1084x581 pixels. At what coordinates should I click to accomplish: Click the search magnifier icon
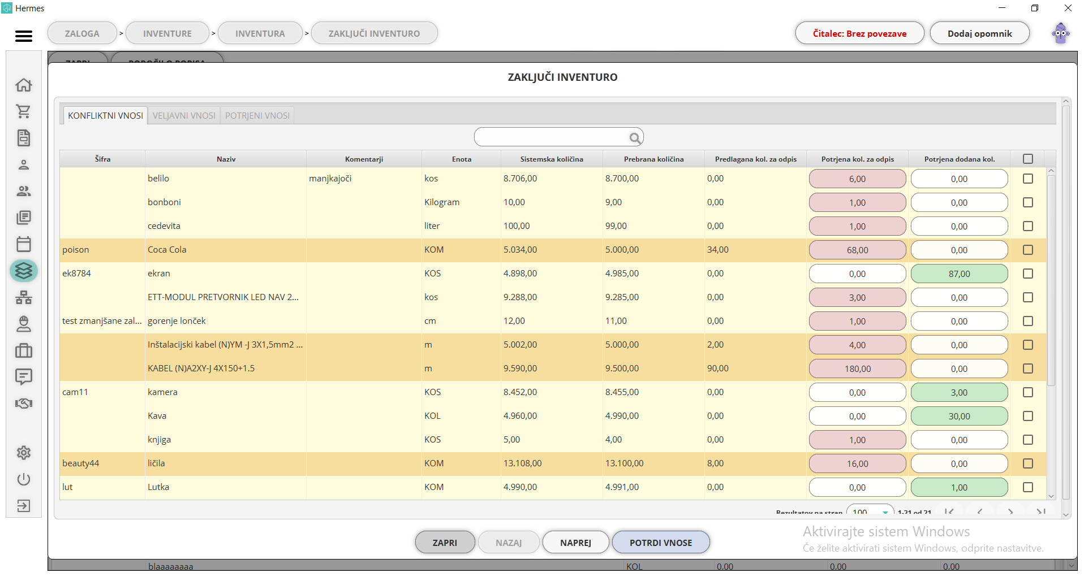(635, 138)
